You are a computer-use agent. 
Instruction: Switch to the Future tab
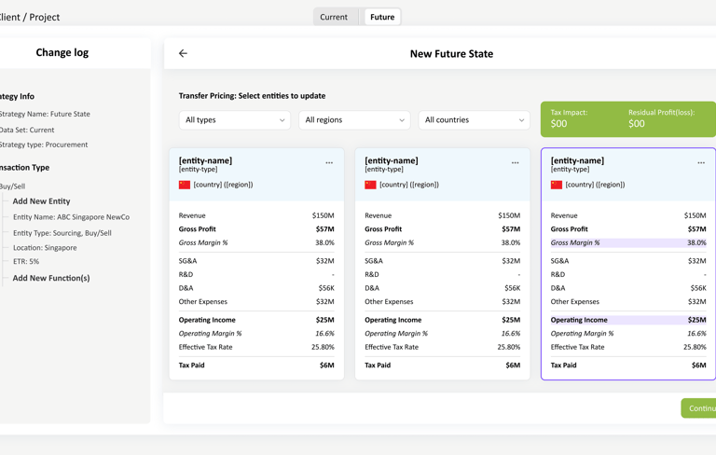coord(382,17)
